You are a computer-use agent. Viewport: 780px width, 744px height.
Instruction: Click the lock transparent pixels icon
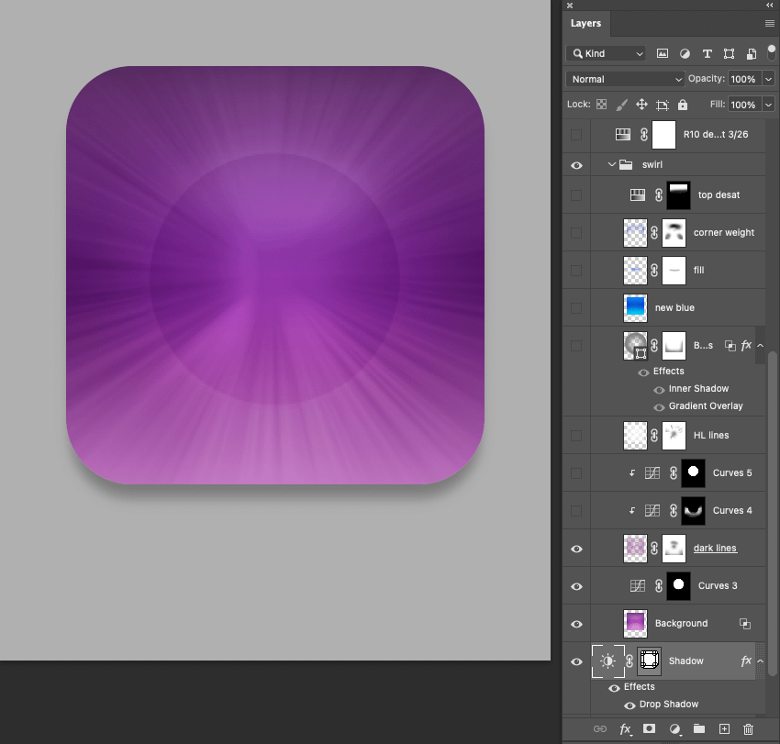601,105
